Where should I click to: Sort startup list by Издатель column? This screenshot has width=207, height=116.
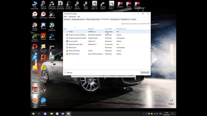tap(96, 29)
